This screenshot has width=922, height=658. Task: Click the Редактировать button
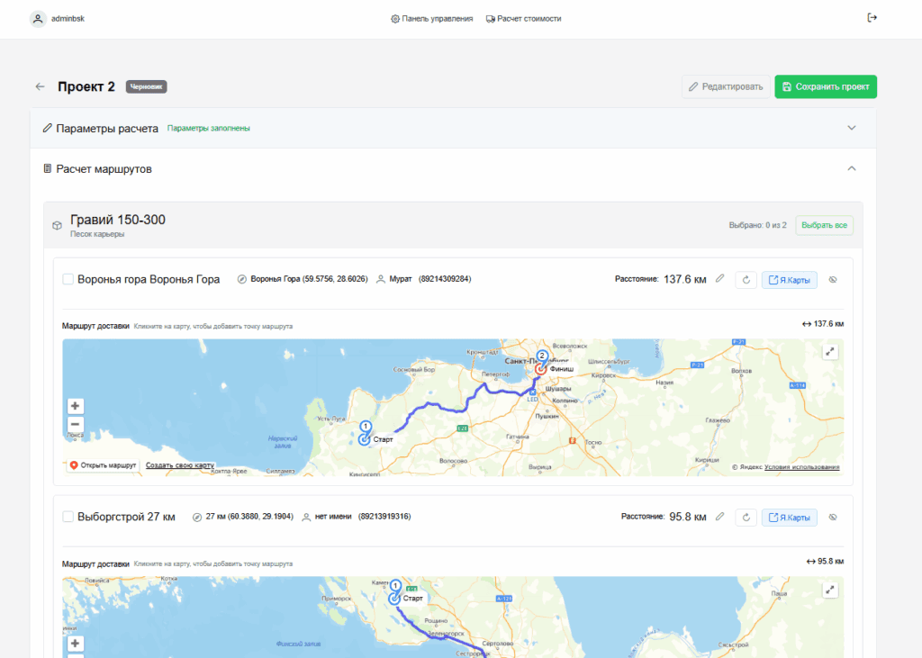coord(726,86)
